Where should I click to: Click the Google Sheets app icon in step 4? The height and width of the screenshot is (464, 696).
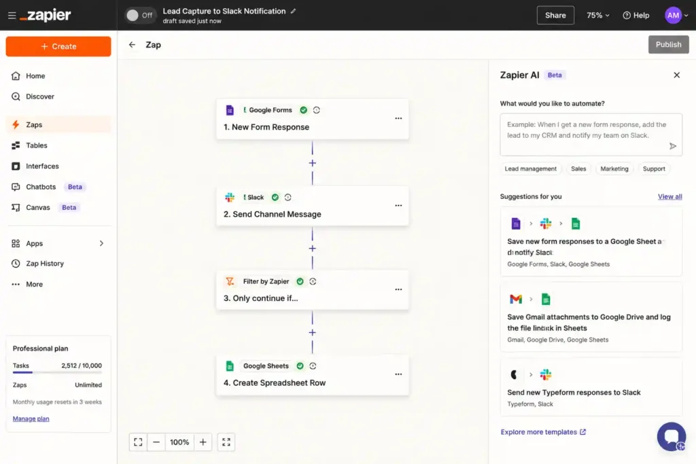tap(230, 366)
